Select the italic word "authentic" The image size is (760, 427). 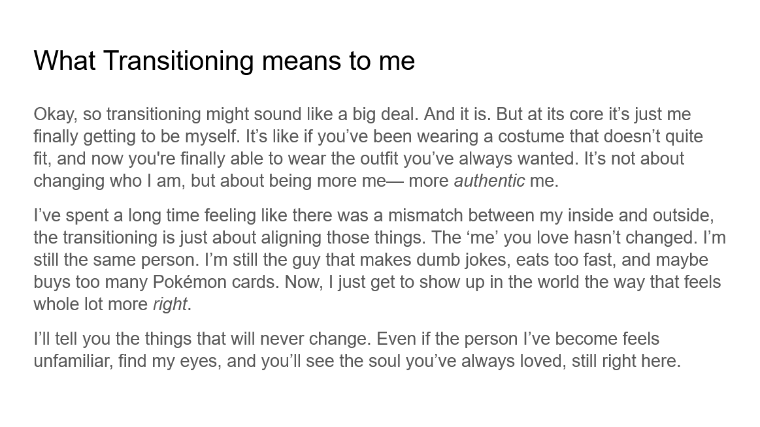(489, 181)
